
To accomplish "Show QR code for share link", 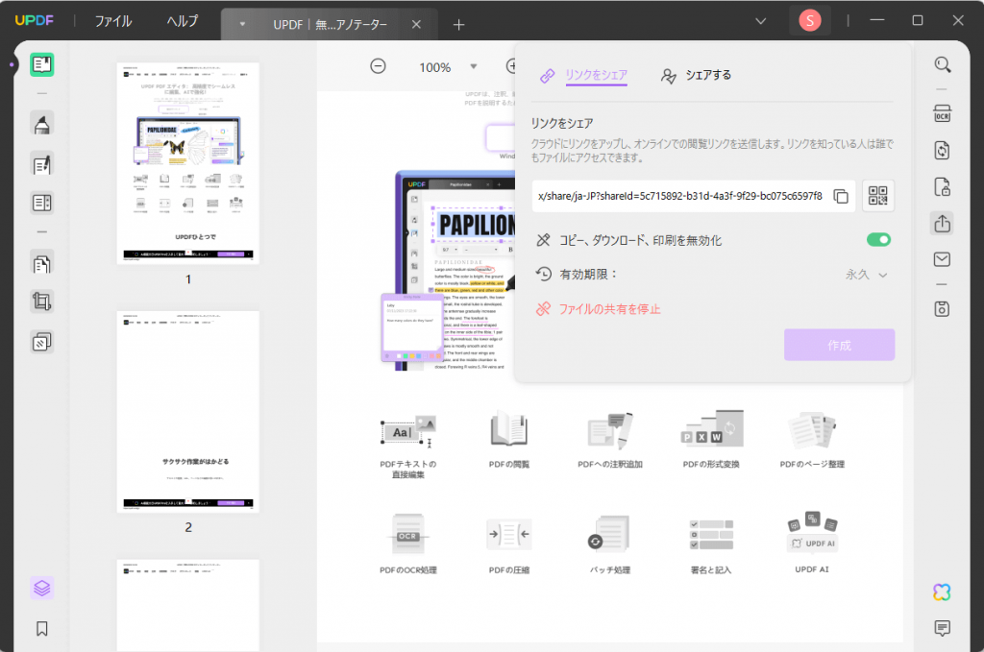I will point(877,196).
